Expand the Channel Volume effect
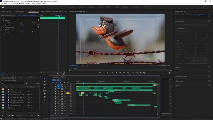The image size is (213, 120). pos(2,27)
